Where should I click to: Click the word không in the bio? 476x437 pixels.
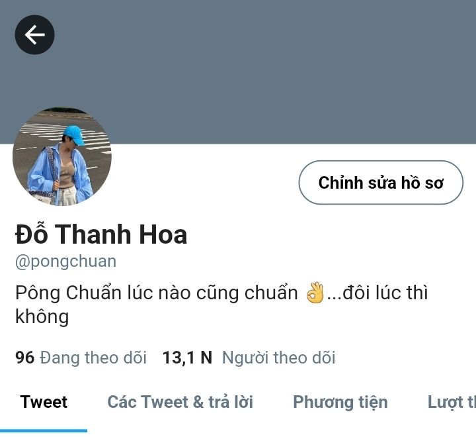tap(42, 316)
